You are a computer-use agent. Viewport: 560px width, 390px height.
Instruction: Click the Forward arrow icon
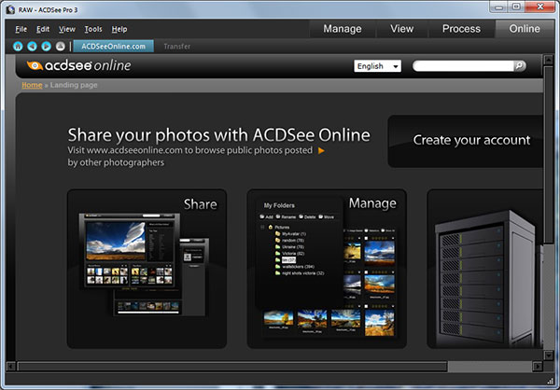click(x=47, y=45)
